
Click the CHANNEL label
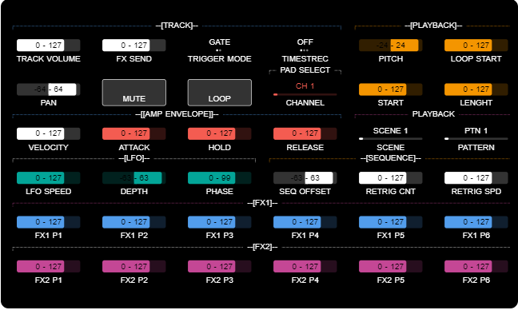click(305, 103)
